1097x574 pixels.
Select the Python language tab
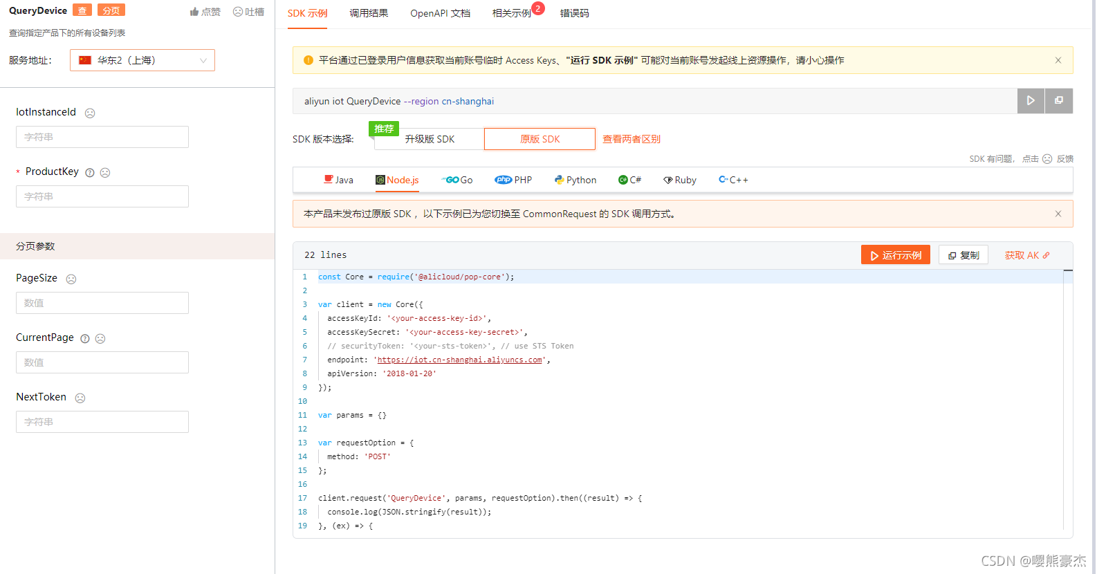575,180
